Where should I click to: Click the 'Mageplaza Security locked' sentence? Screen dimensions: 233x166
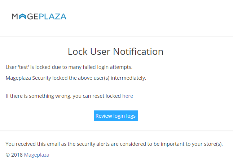[36, 78]
